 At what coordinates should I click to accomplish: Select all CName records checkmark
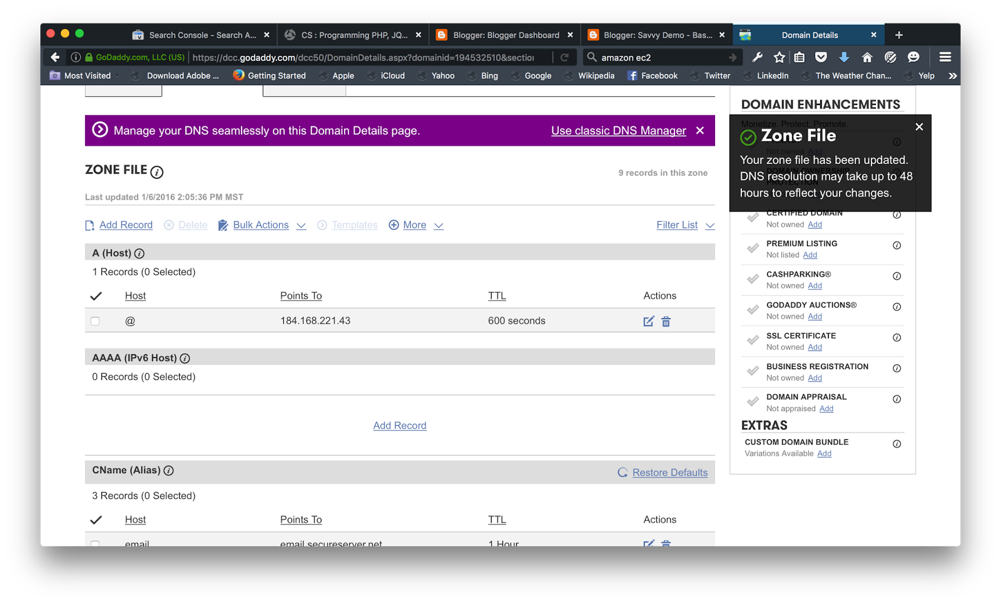point(96,520)
